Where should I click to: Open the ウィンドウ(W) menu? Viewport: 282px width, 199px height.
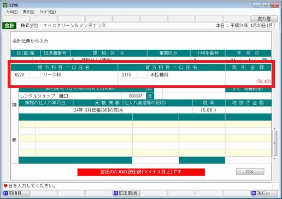(48, 12)
